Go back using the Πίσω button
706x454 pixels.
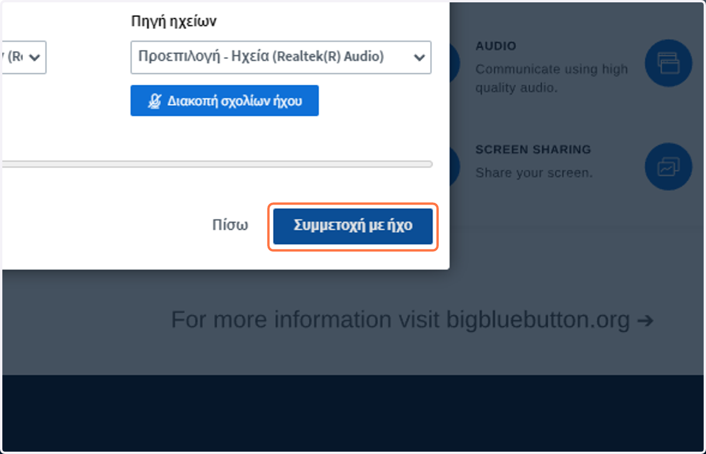(230, 226)
